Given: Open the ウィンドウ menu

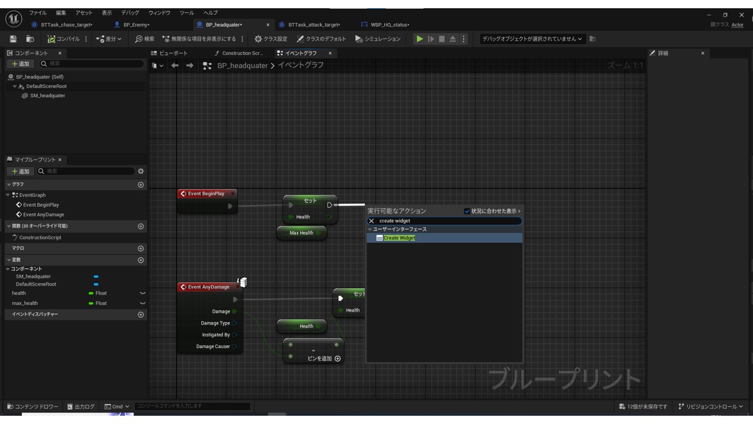Looking at the screenshot, I should click(159, 12).
